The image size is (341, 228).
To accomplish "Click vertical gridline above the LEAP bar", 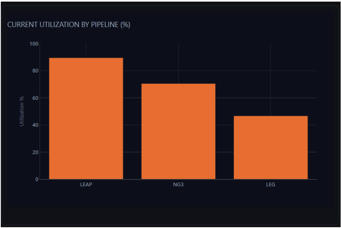I will click(86, 51).
